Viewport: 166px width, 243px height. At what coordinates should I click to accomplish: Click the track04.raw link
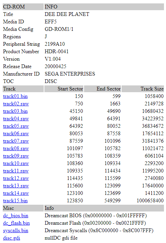pyautogui.click(x=16, y=119)
